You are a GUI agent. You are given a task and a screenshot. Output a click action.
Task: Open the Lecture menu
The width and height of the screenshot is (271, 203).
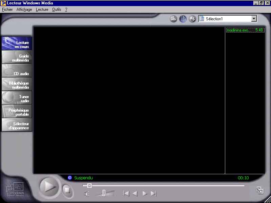coord(42,9)
